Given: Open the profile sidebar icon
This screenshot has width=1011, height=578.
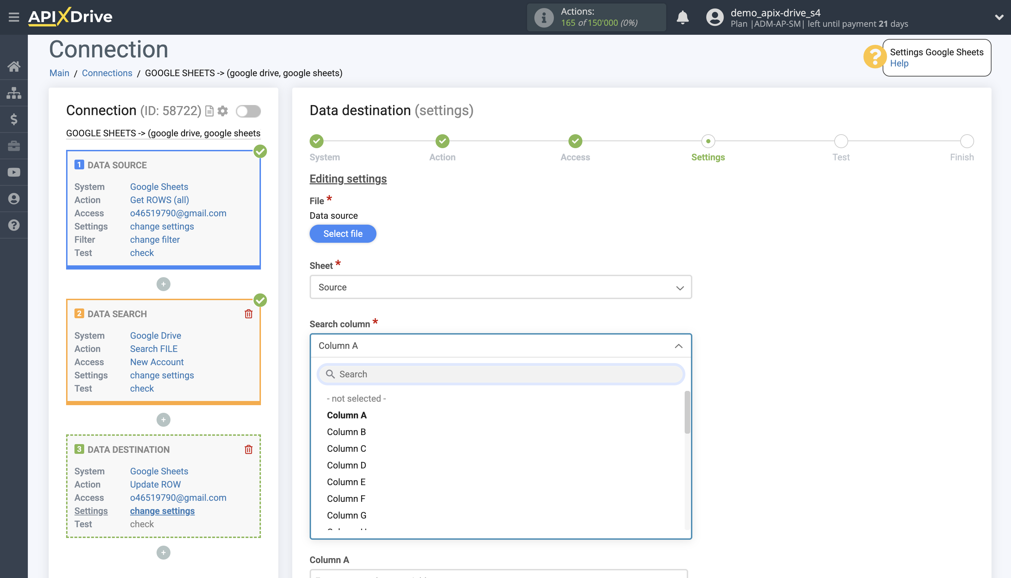Looking at the screenshot, I should tap(14, 199).
